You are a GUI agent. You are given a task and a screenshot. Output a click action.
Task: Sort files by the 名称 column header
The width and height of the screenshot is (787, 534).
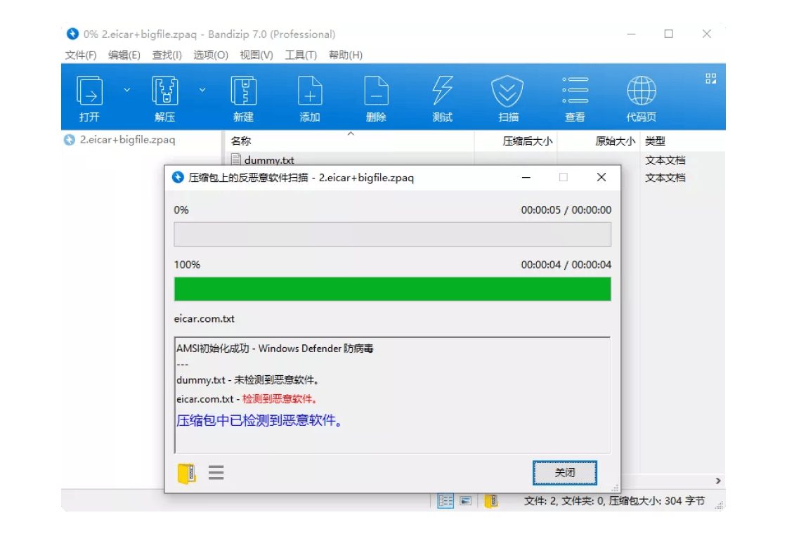click(x=241, y=141)
